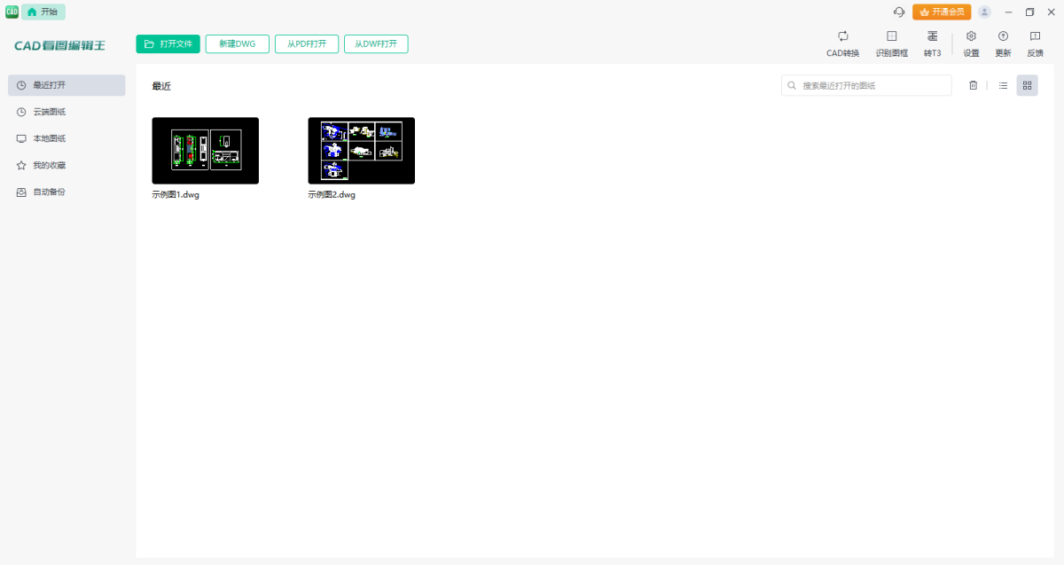This screenshot has width=1064, height=565.
Task: Click the 示例图2.dwg file name
Action: (332, 194)
